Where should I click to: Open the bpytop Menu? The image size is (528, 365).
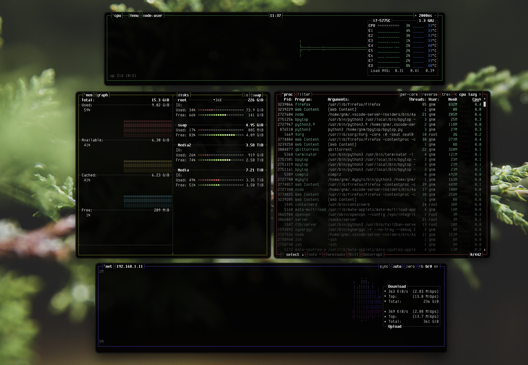click(x=133, y=15)
